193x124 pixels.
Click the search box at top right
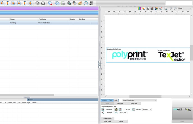pos(179,3)
